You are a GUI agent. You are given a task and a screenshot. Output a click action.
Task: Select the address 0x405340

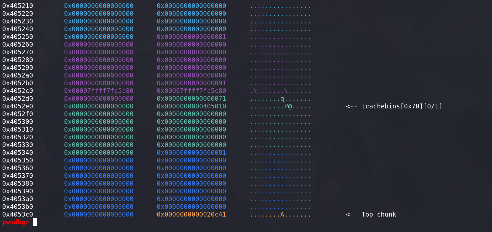18,153
